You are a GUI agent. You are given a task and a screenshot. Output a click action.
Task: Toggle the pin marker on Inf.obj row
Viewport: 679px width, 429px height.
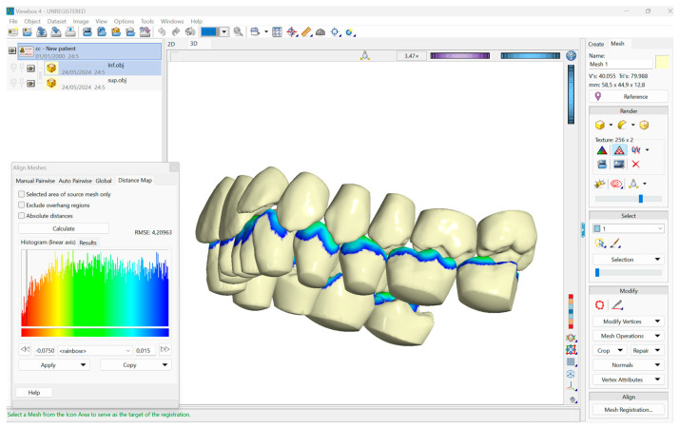[x=13, y=68]
